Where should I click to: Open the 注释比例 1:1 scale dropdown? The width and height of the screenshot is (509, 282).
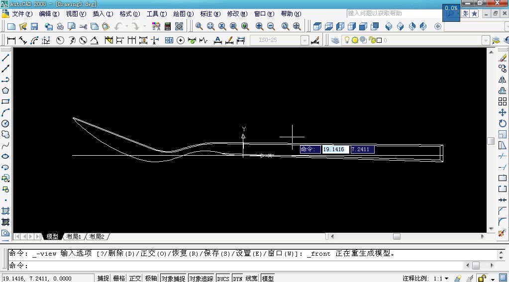pyautogui.click(x=446, y=279)
